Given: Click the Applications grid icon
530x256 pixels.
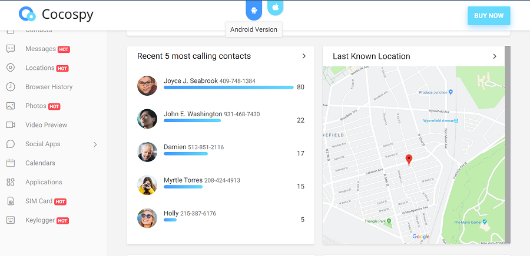Looking at the screenshot, I should 11,182.
